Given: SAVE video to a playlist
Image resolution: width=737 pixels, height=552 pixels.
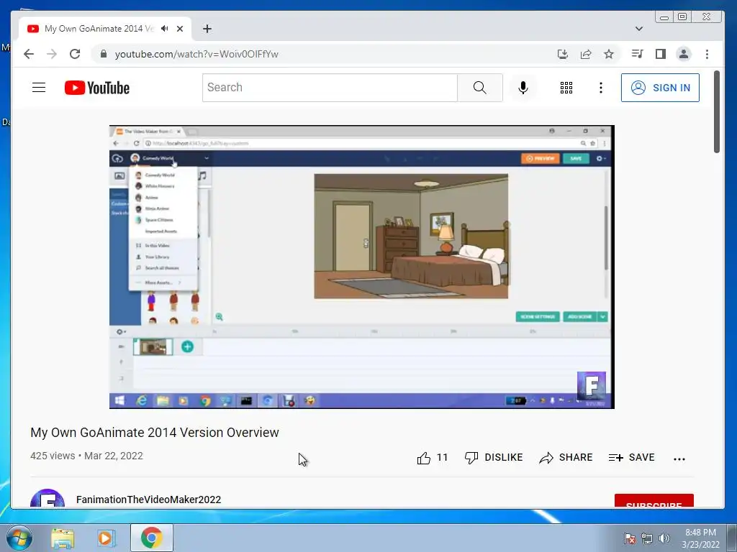Looking at the screenshot, I should coord(631,458).
